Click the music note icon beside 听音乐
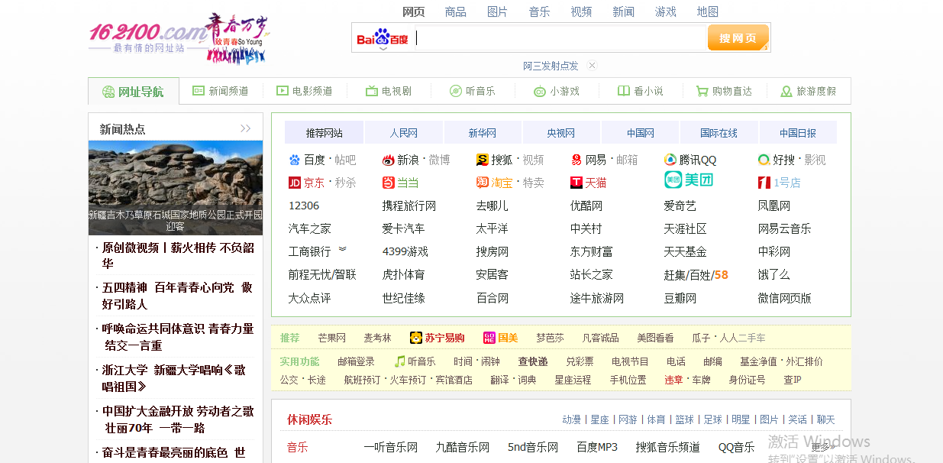943x463 pixels. pyautogui.click(x=399, y=360)
